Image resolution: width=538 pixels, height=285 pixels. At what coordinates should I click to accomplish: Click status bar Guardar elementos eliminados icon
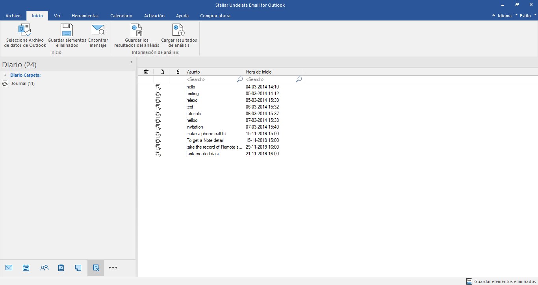(469, 281)
